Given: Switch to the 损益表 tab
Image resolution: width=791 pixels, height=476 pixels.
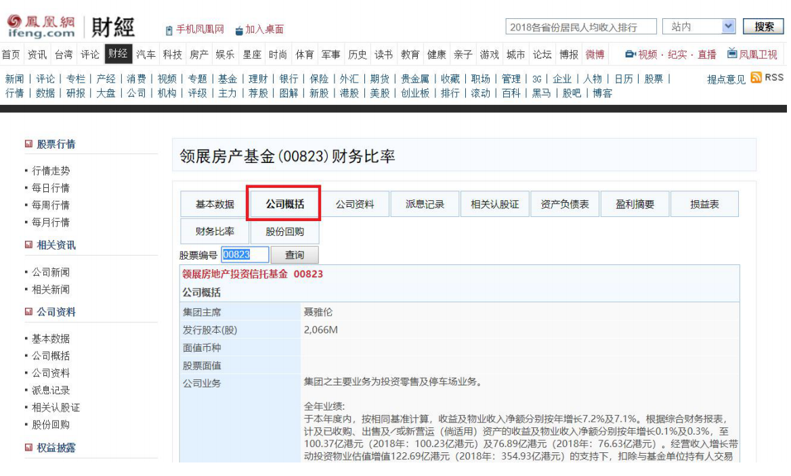Looking at the screenshot, I should click(x=705, y=204).
